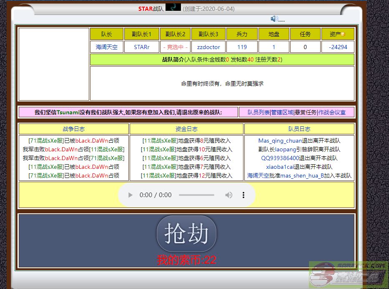Image resolution: width=389 pixels, height=289 pixels.
Task: Open captain 海阔天空 profile link
Action: (x=107, y=47)
